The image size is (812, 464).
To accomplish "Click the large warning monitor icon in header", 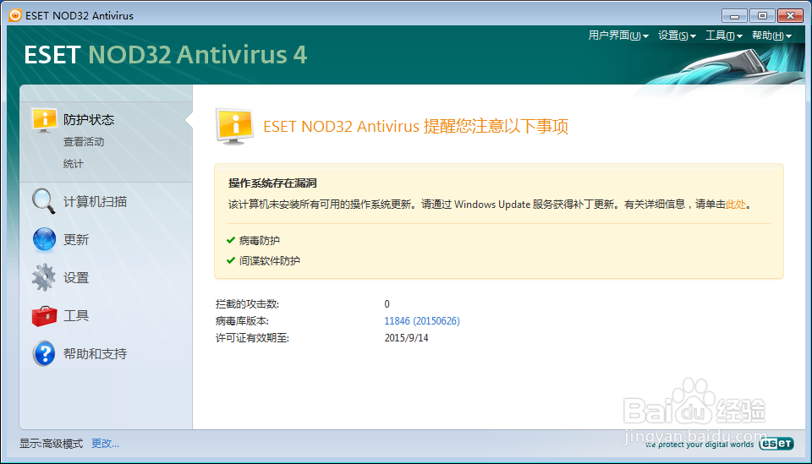I will pos(234,127).
